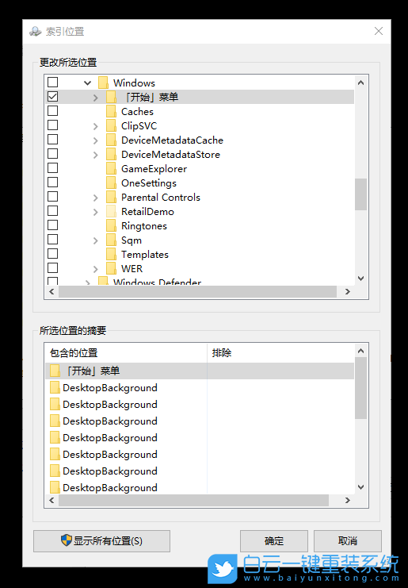
Task: Cancel with the 取消 button
Action: click(347, 540)
